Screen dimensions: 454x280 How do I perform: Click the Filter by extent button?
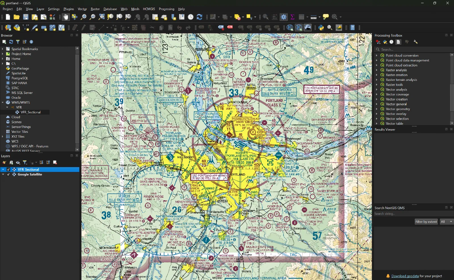click(x=426, y=222)
